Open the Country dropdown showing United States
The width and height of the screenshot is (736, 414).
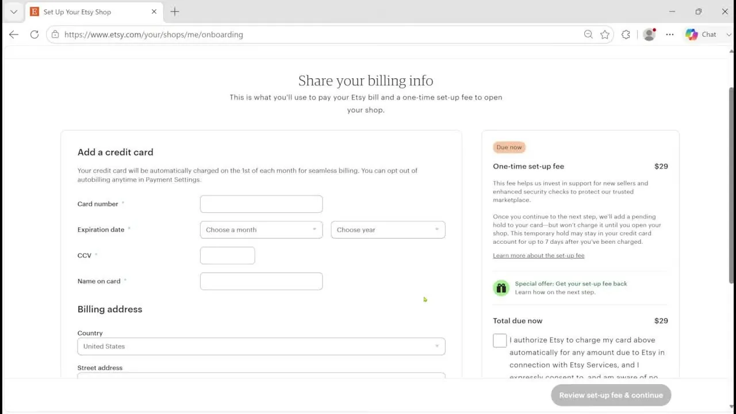pyautogui.click(x=261, y=346)
